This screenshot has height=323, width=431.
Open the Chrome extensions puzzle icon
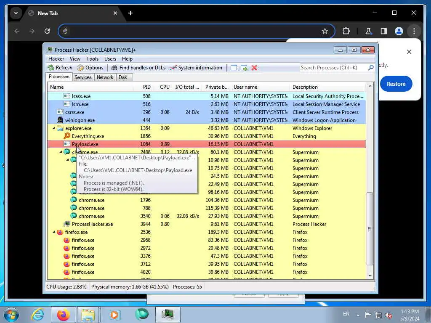coord(346,31)
